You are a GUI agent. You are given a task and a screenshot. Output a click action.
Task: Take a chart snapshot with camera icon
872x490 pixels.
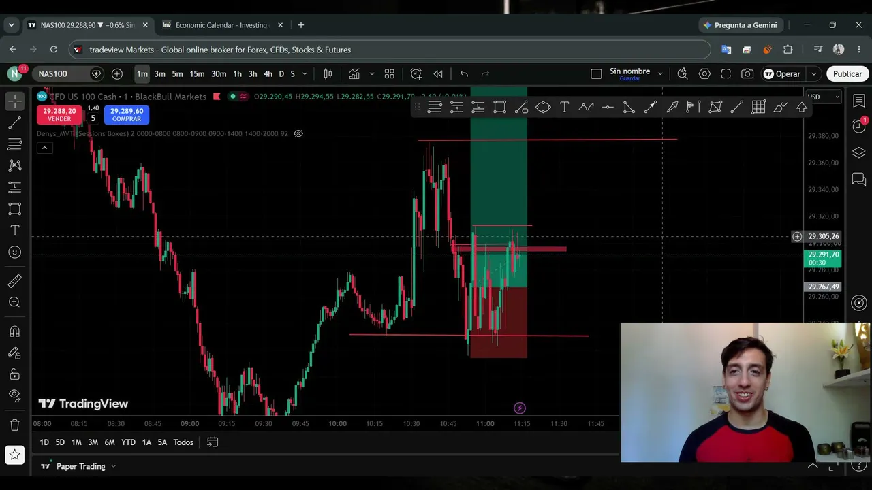coord(748,73)
